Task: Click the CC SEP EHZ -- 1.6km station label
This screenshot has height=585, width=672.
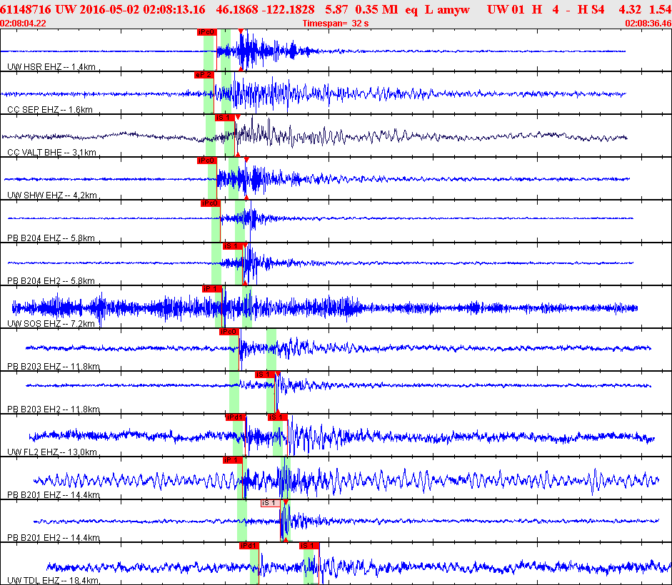Action: coord(50,110)
